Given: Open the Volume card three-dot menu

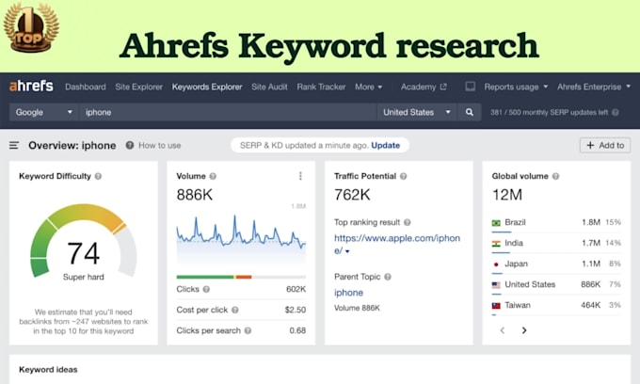Looking at the screenshot, I should pos(300,176).
